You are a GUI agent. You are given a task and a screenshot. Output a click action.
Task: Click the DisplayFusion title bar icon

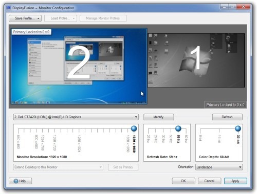click(x=9, y=8)
